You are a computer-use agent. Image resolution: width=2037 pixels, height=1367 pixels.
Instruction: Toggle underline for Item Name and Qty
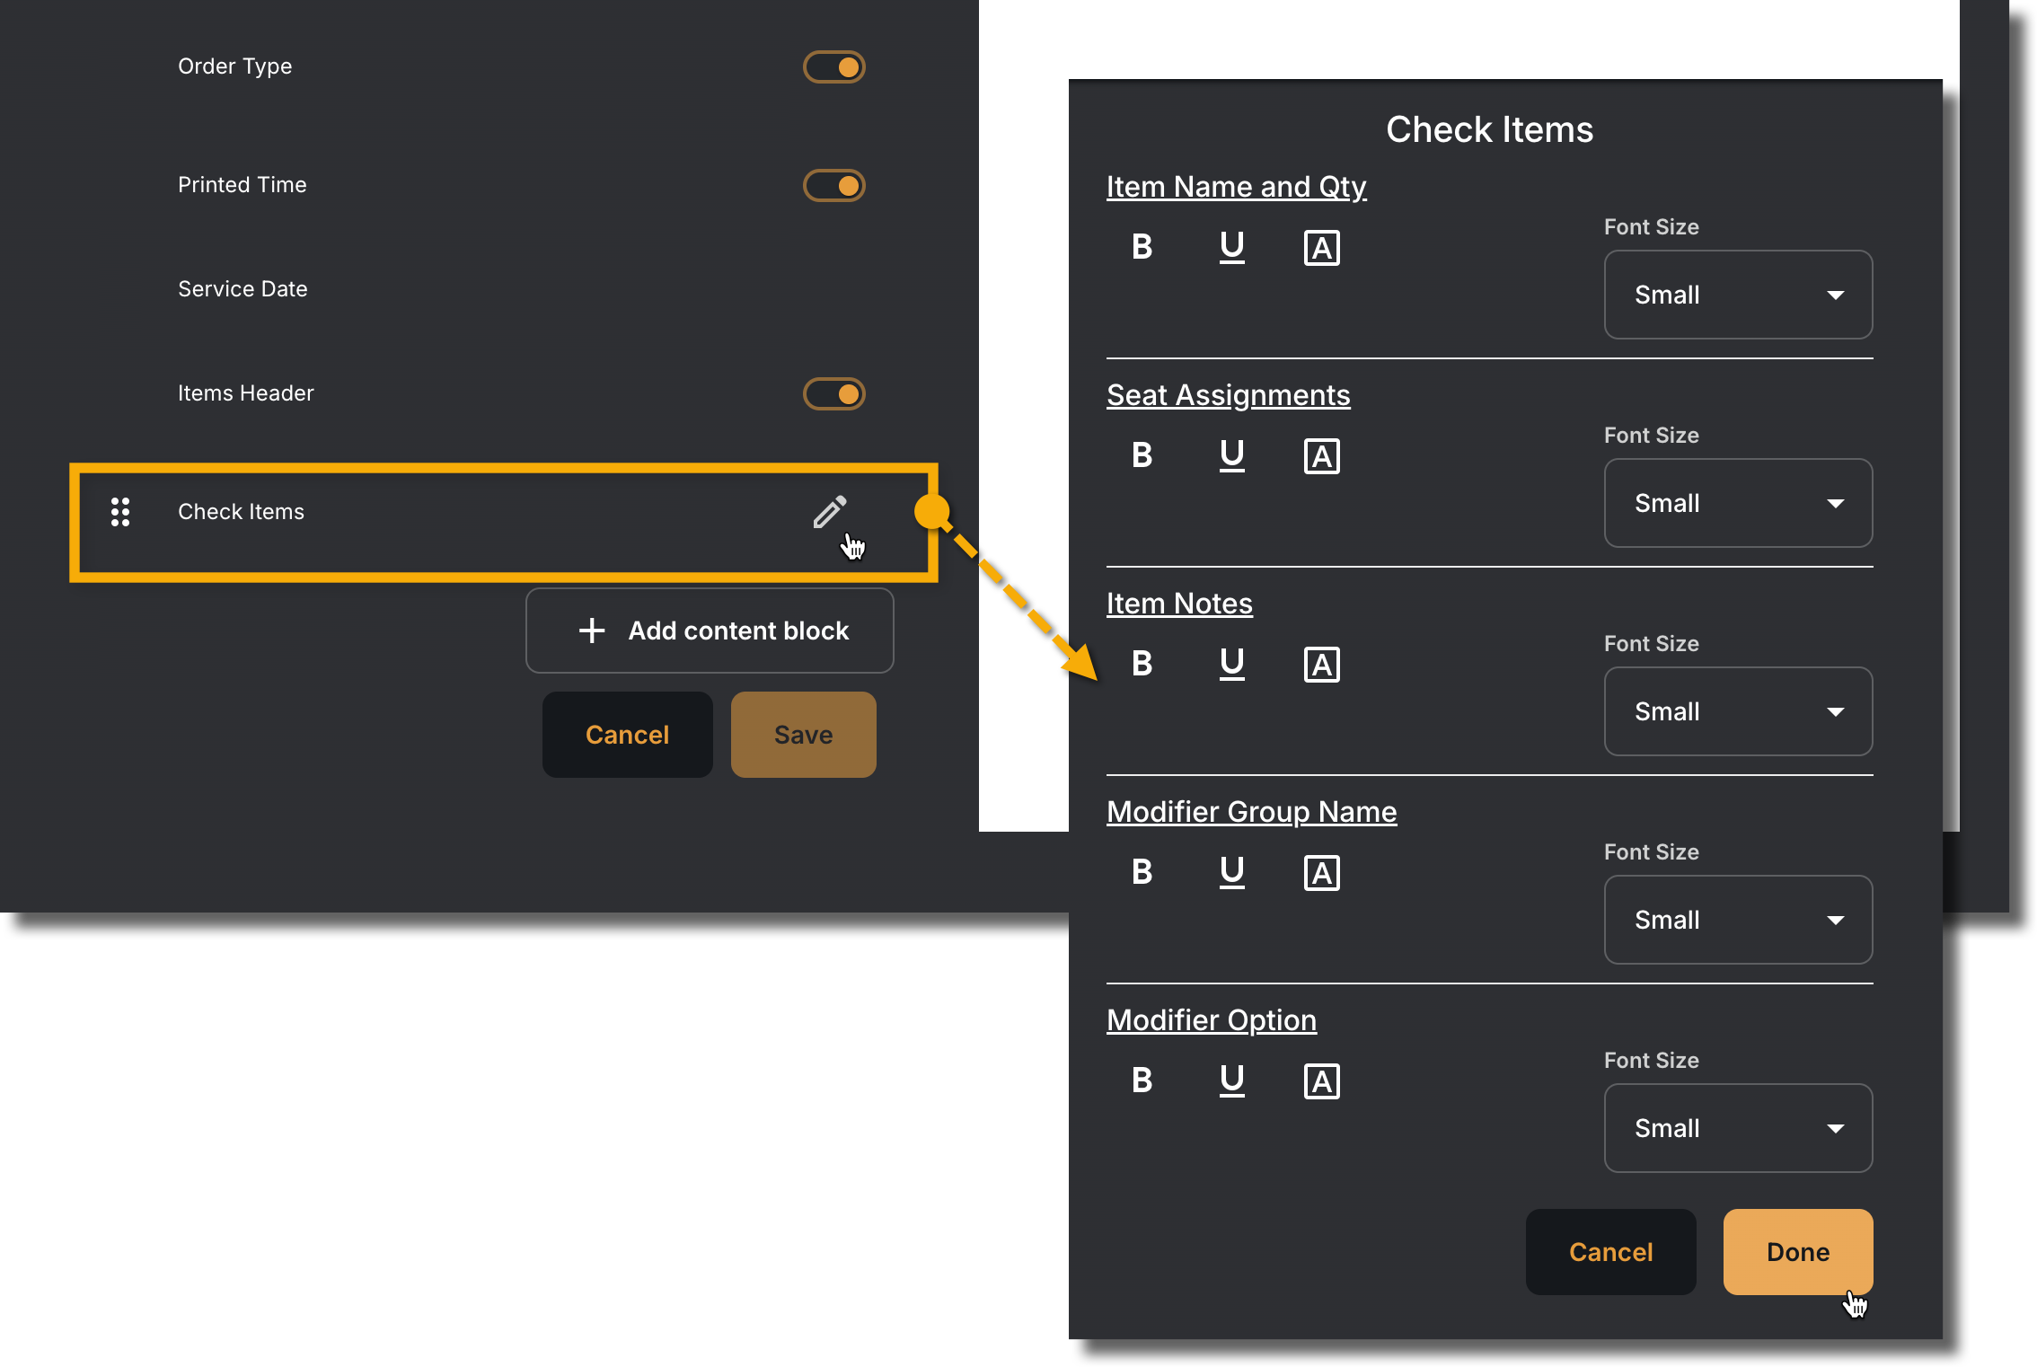1231,247
